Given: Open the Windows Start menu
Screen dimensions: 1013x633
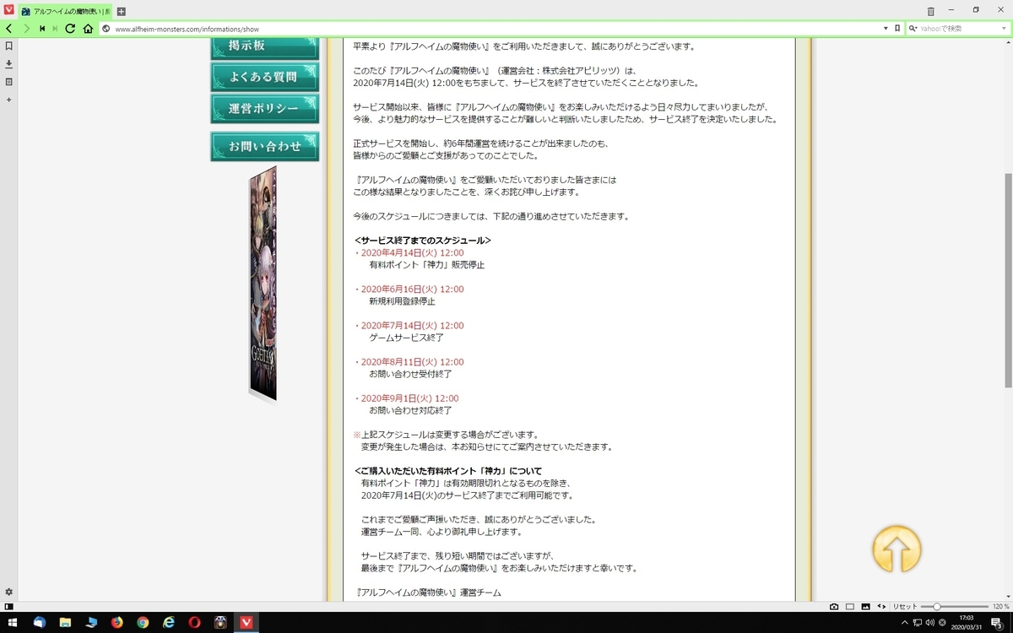Looking at the screenshot, I should pyautogui.click(x=12, y=622).
